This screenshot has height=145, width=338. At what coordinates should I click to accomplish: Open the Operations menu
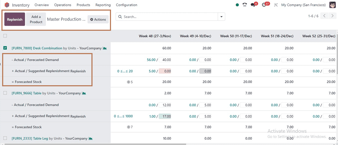[x=63, y=5]
